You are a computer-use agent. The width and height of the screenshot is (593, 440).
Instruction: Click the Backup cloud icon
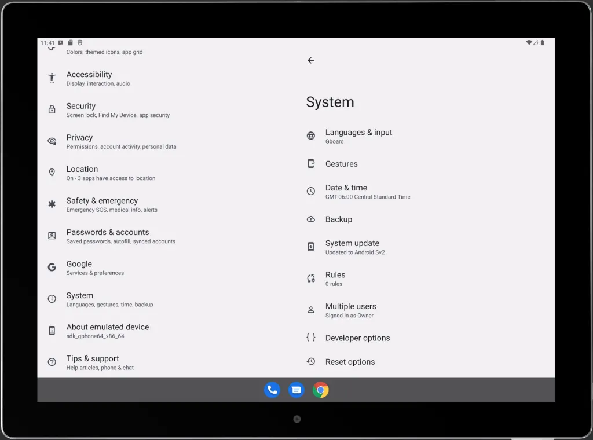point(311,219)
